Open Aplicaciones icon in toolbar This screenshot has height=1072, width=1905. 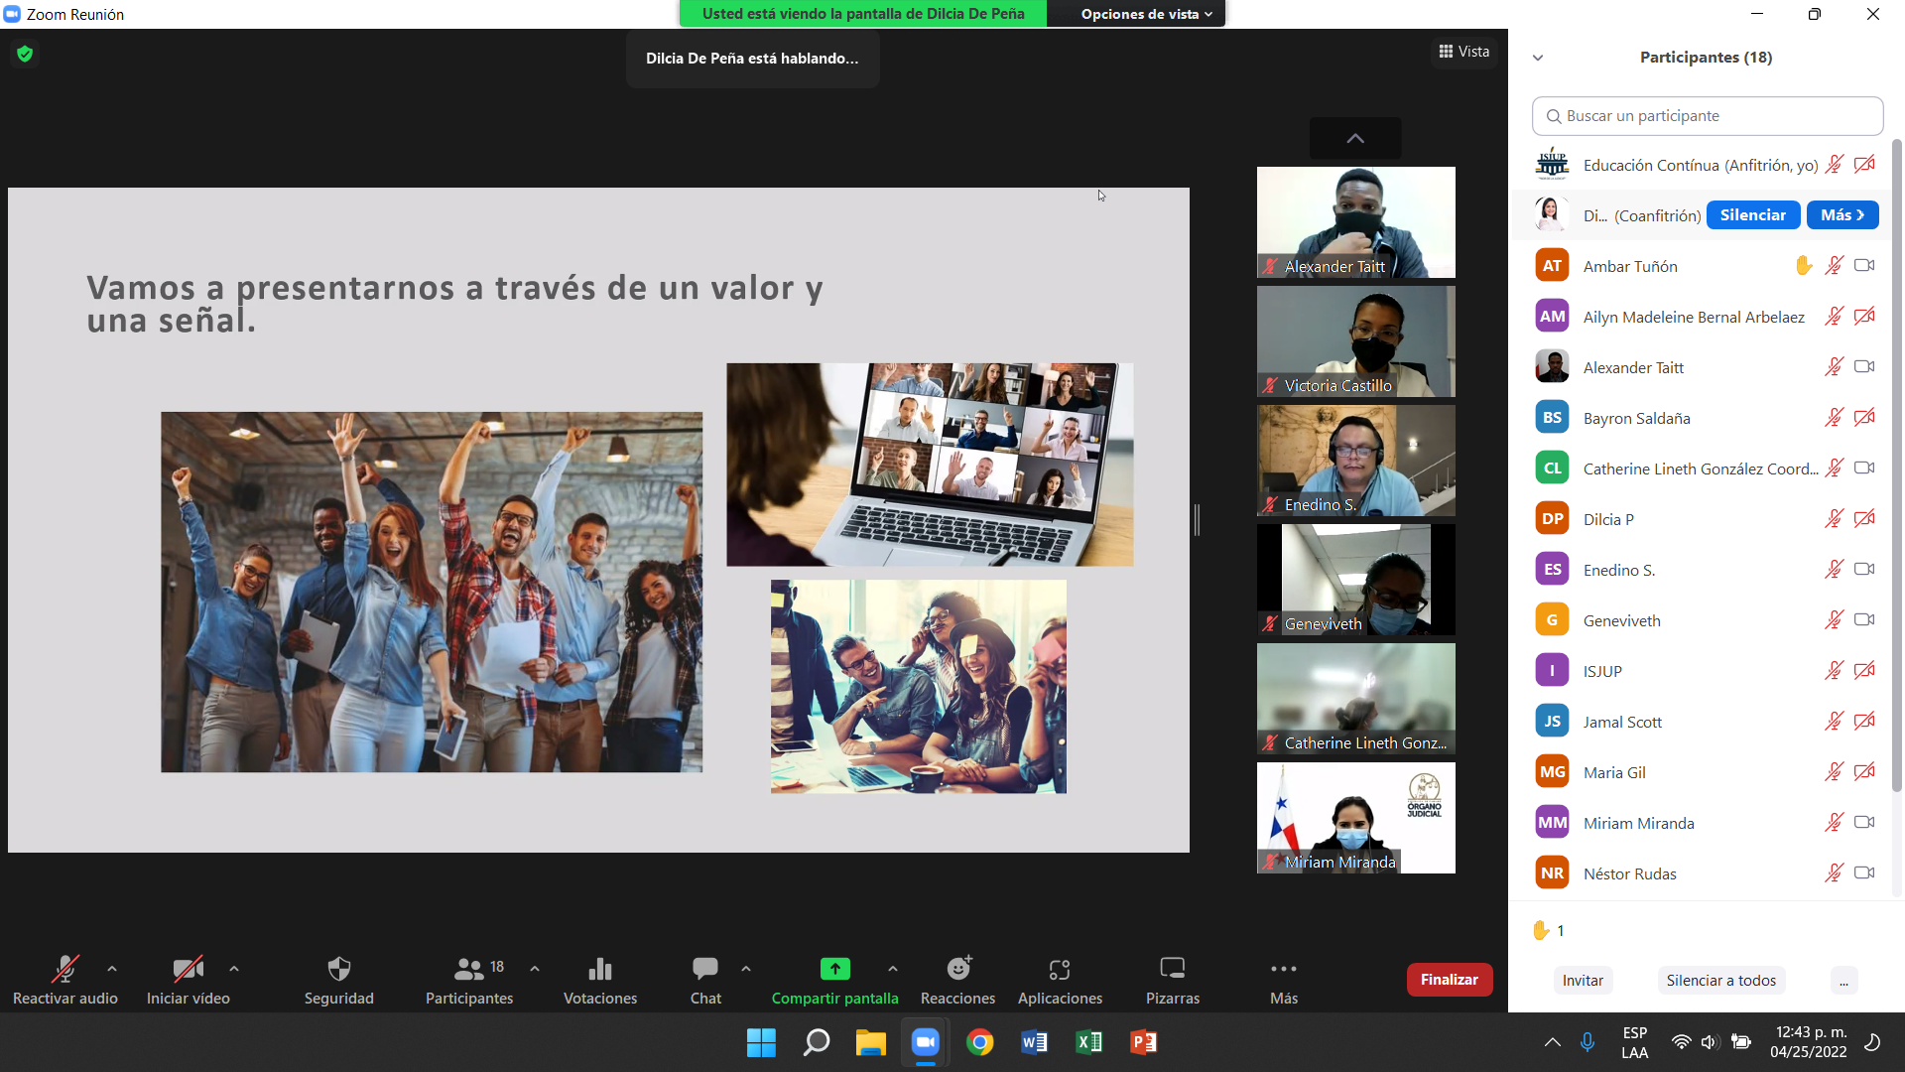1060,969
